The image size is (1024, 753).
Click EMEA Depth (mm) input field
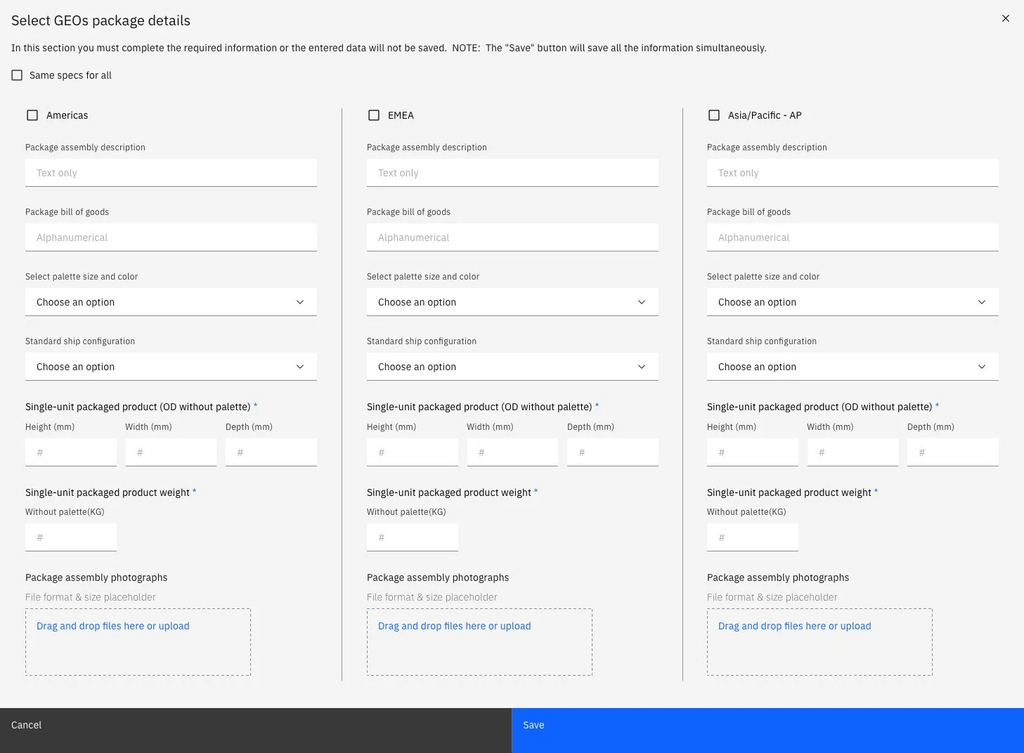613,452
